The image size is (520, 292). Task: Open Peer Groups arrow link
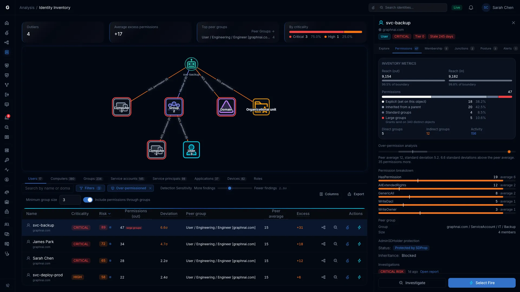[x=263, y=31]
